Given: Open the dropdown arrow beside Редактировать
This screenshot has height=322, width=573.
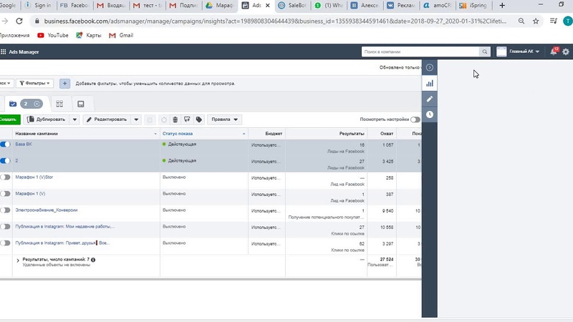Looking at the screenshot, I should [136, 119].
